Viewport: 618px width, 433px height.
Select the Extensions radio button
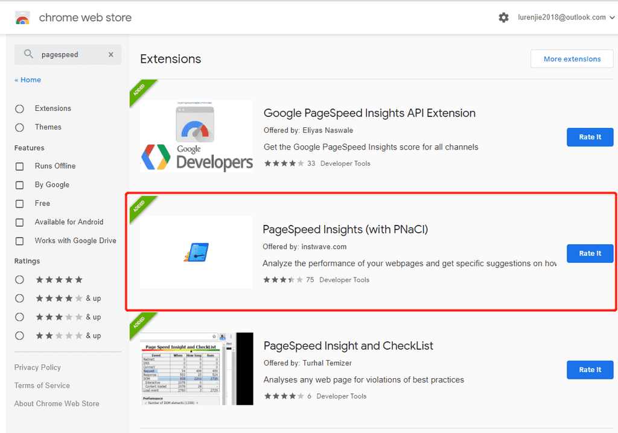click(20, 109)
